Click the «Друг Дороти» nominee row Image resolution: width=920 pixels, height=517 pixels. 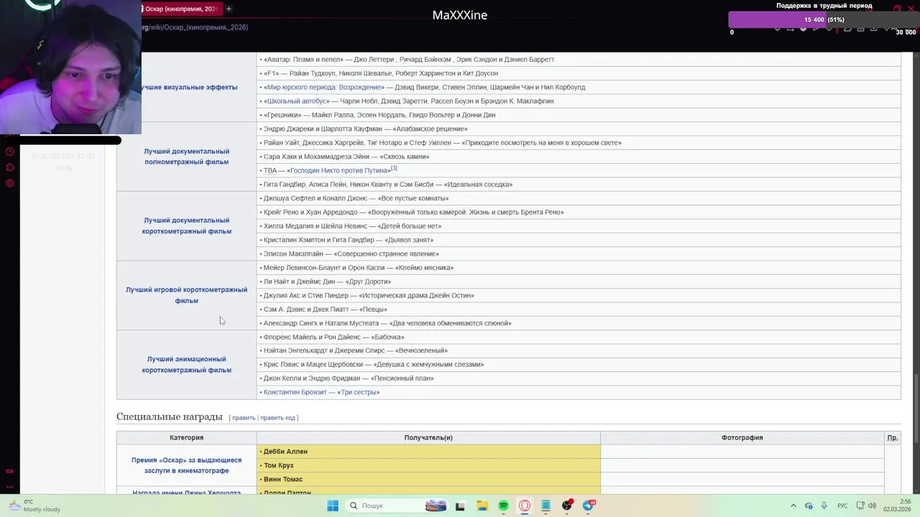point(579,281)
